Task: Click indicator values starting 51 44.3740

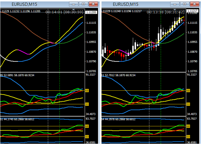Action: [x=17, y=119]
